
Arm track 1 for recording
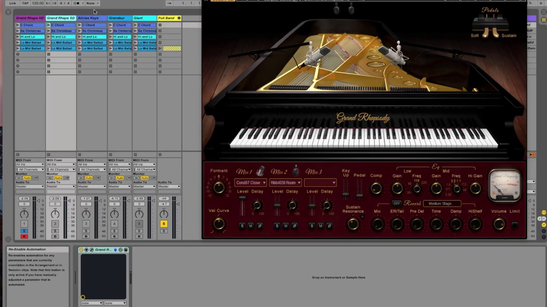pos(24,236)
